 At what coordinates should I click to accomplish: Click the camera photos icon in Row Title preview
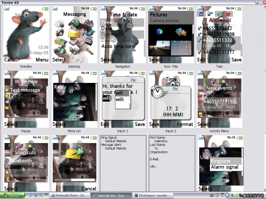(x=181, y=32)
